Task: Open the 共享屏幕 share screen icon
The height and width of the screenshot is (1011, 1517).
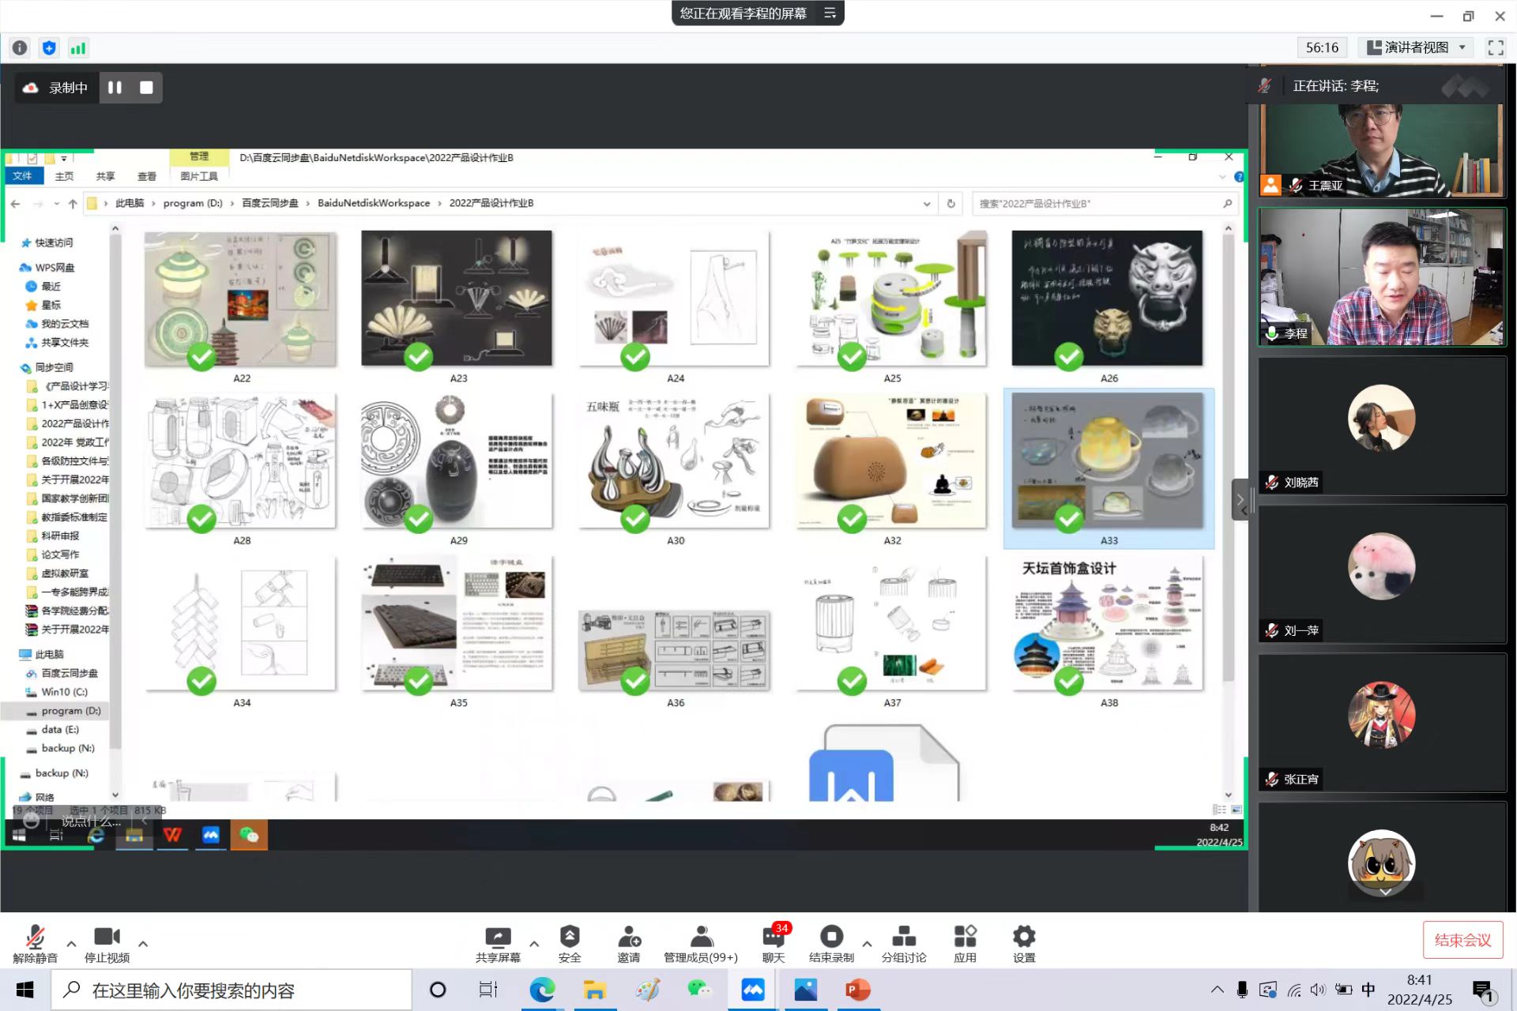Action: (x=498, y=938)
